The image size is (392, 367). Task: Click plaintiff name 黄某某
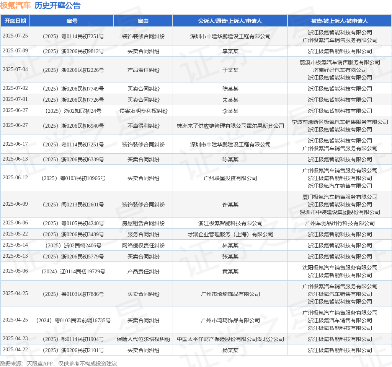230,271
